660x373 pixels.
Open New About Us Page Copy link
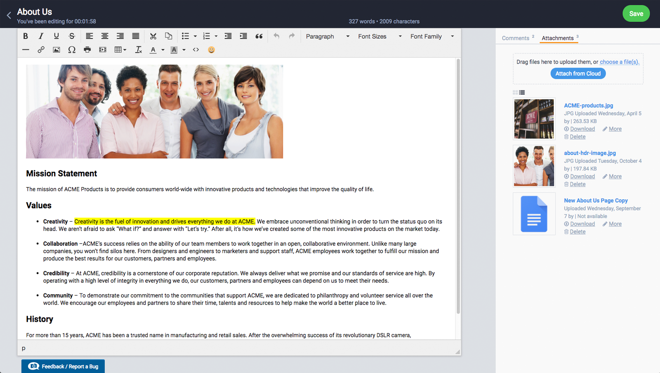point(596,201)
